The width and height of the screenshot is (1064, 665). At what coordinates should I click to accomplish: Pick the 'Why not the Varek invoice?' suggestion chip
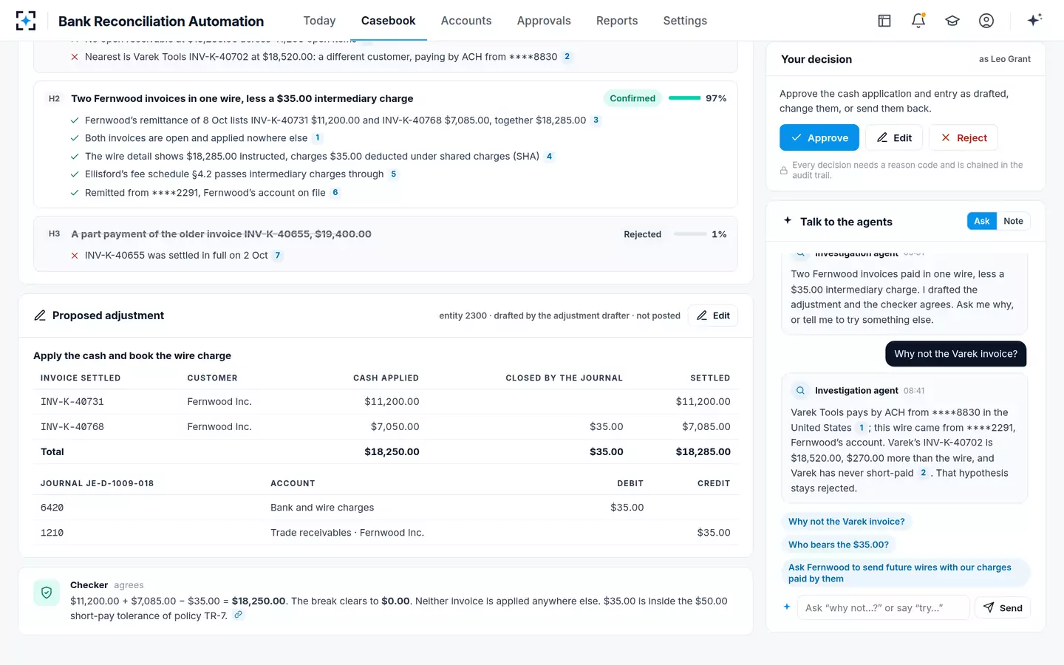click(x=847, y=522)
